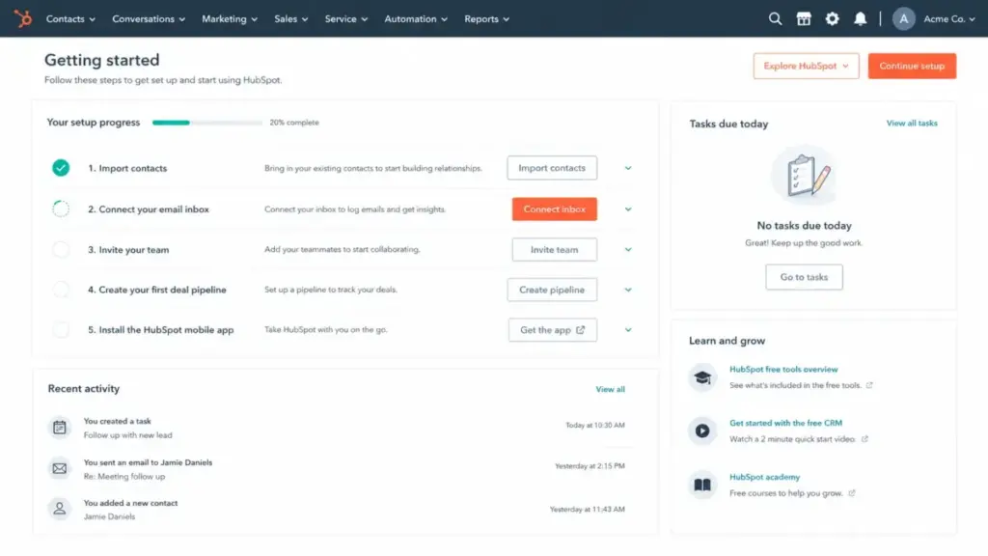988x556 pixels.
Task: Click the 'Today at 10:30 AM' timestamp
Action: [594, 426]
